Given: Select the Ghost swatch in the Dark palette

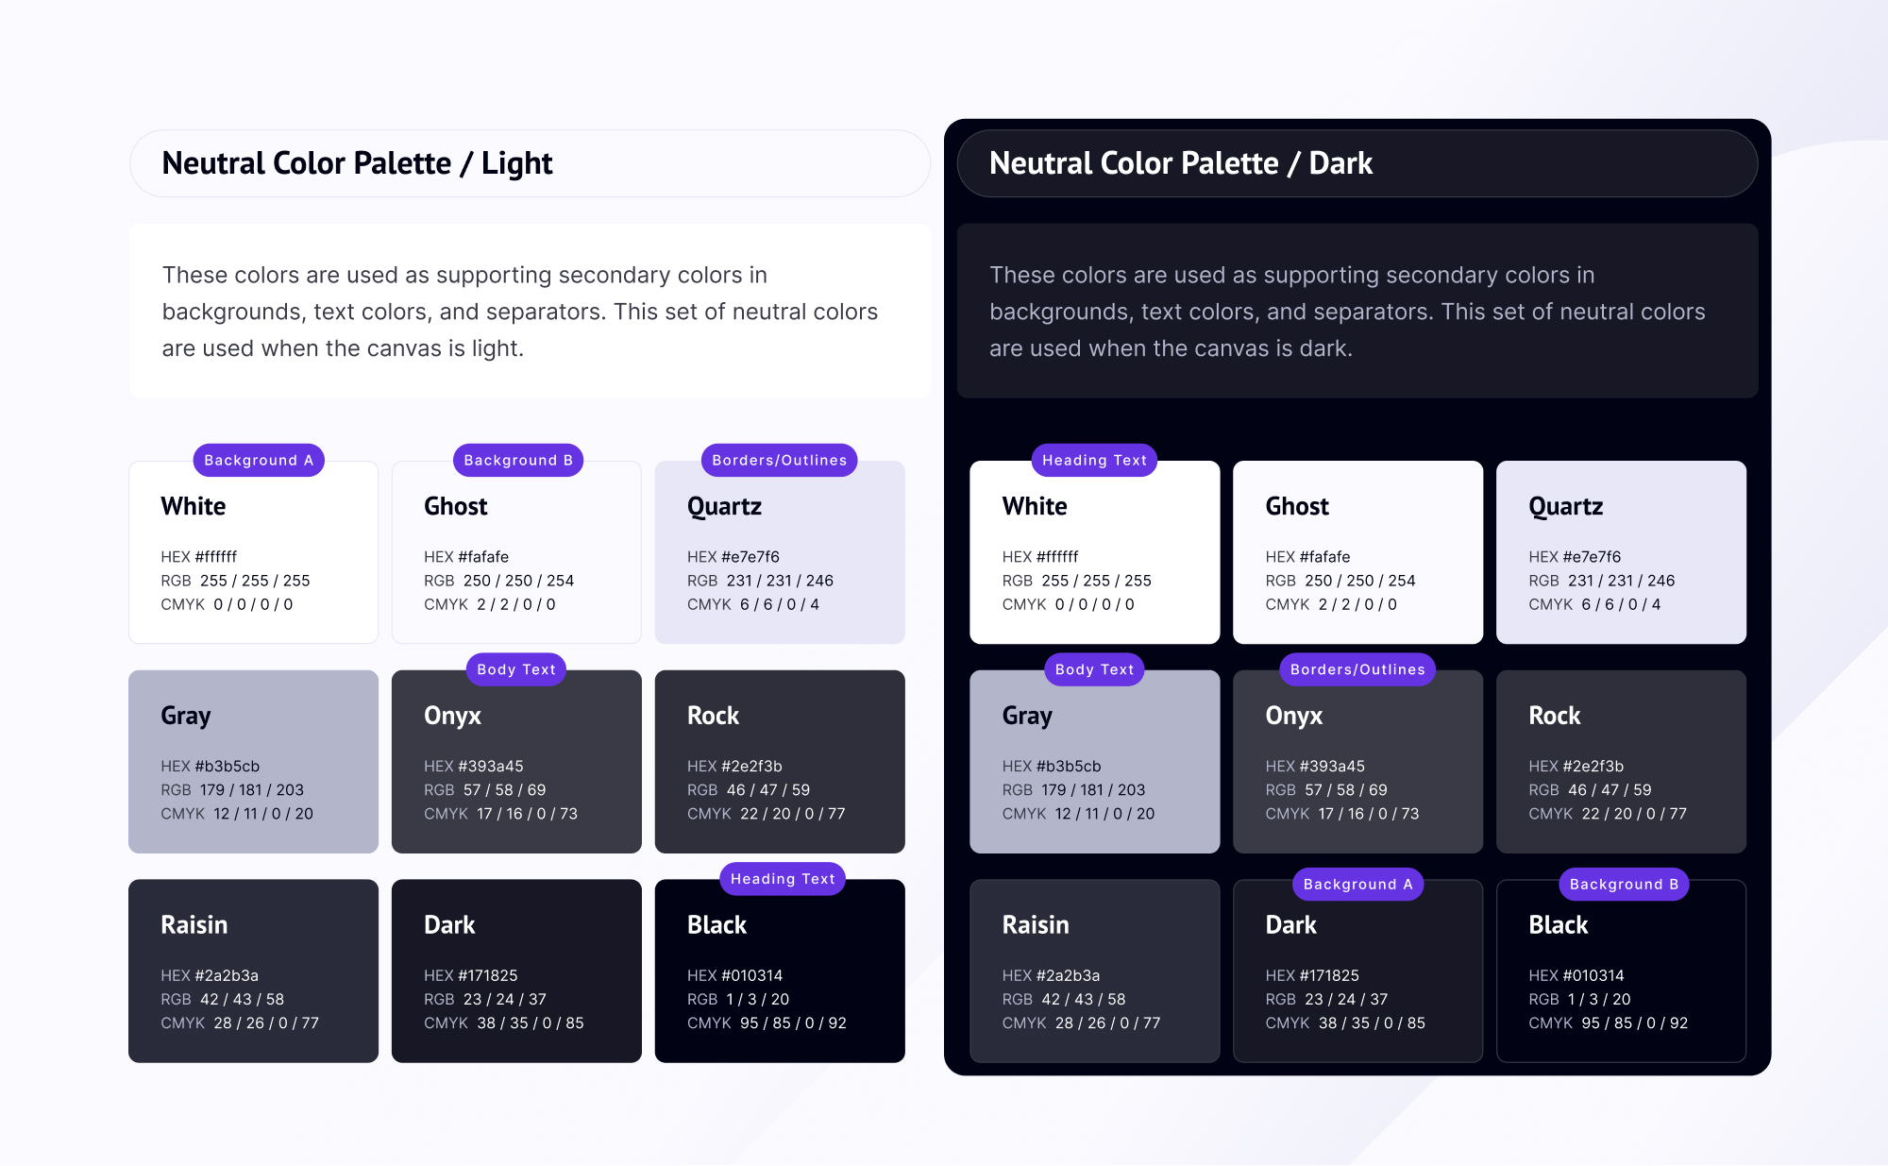Looking at the screenshot, I should 1357,553.
